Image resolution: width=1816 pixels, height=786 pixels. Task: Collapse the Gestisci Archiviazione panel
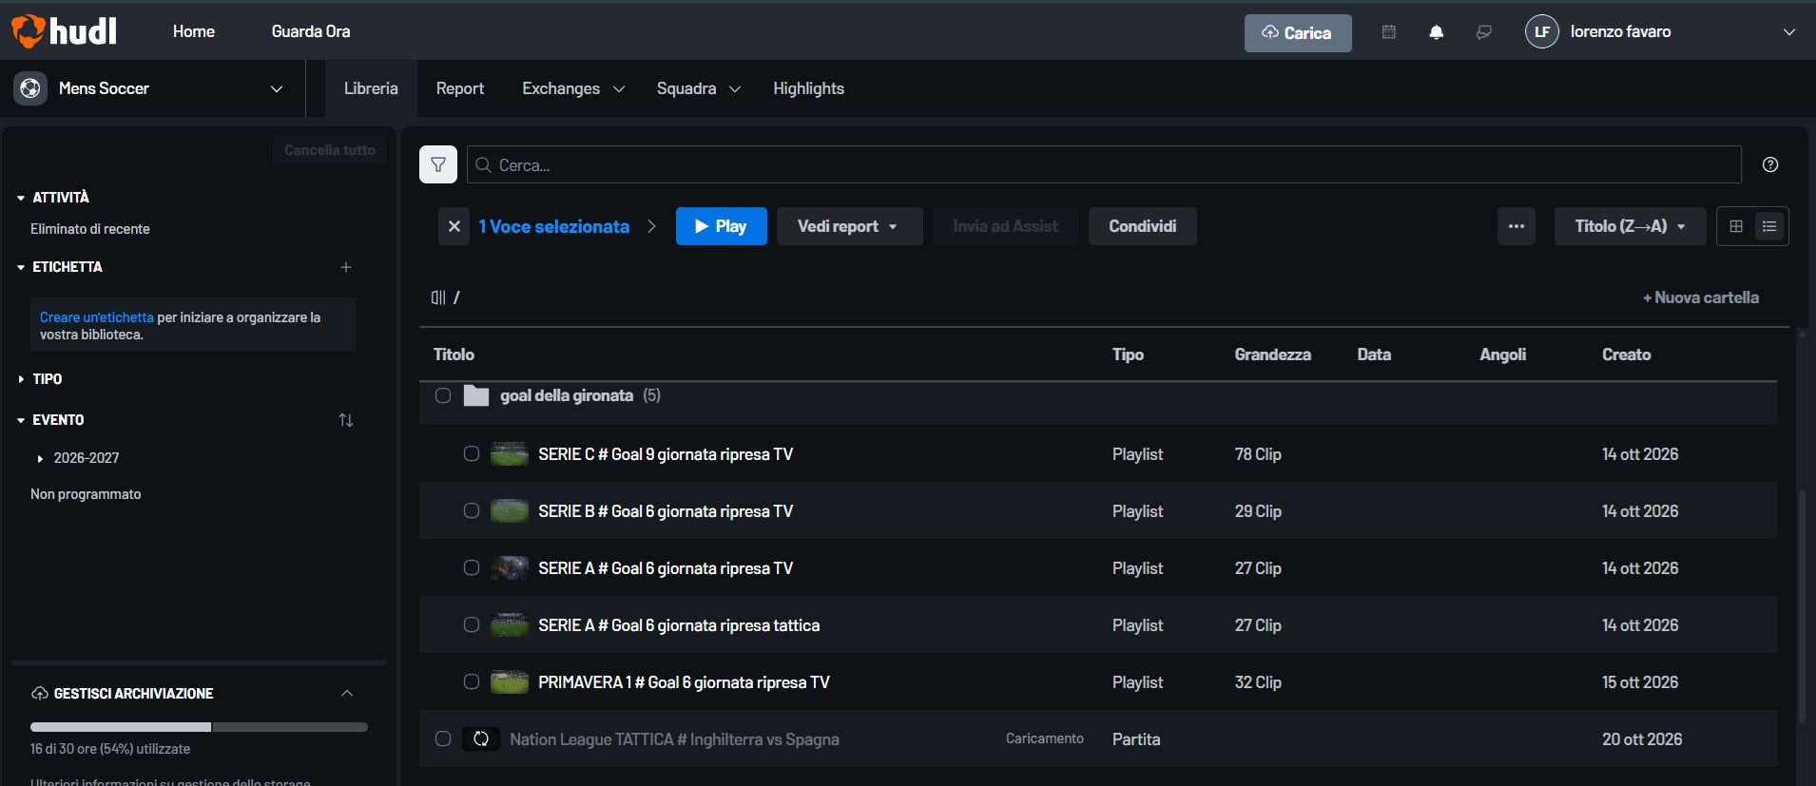click(x=347, y=694)
